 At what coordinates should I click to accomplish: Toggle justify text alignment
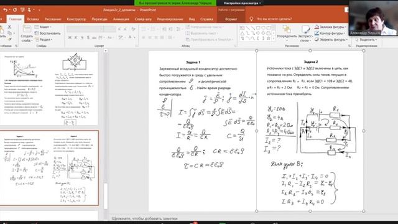162,37
